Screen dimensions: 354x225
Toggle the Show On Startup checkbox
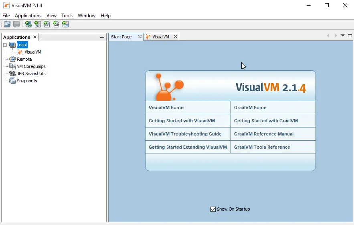tap(213, 209)
